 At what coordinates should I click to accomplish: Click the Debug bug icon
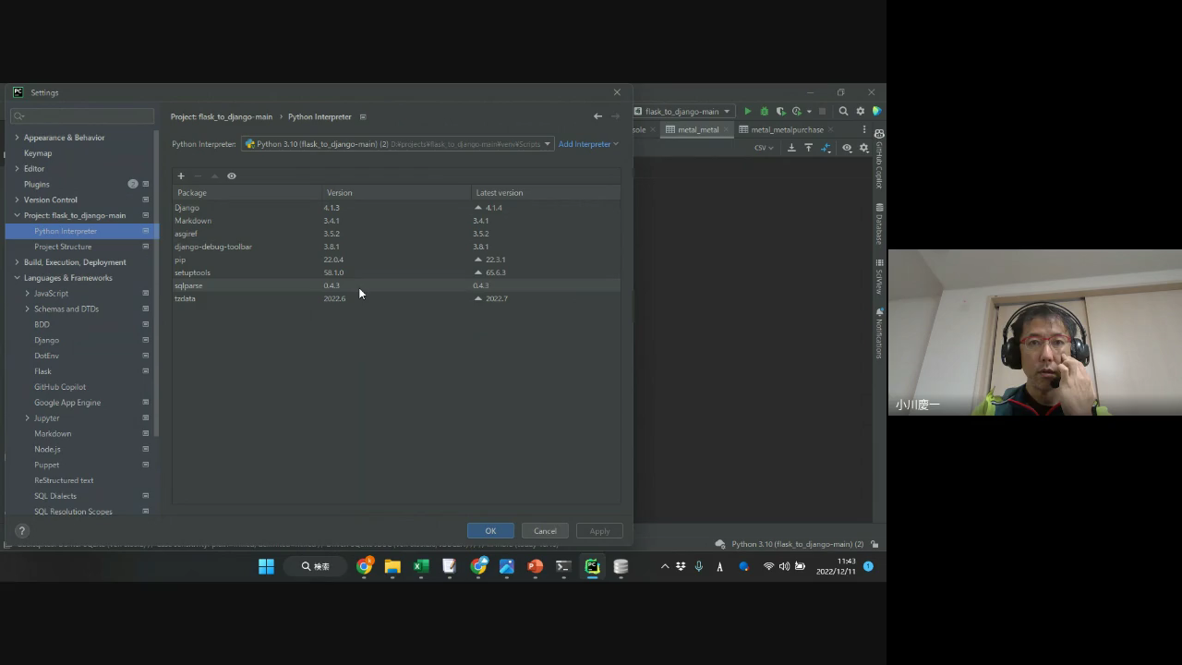764,111
